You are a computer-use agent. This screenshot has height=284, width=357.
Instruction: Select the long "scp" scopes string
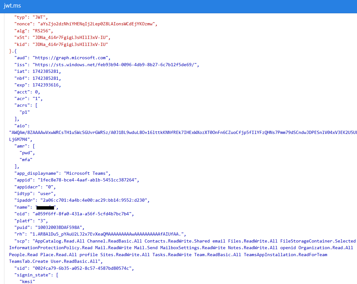pyautogui.click(x=158, y=248)
